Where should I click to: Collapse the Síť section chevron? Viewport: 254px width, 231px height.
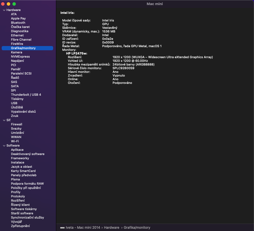[x=4, y=120]
